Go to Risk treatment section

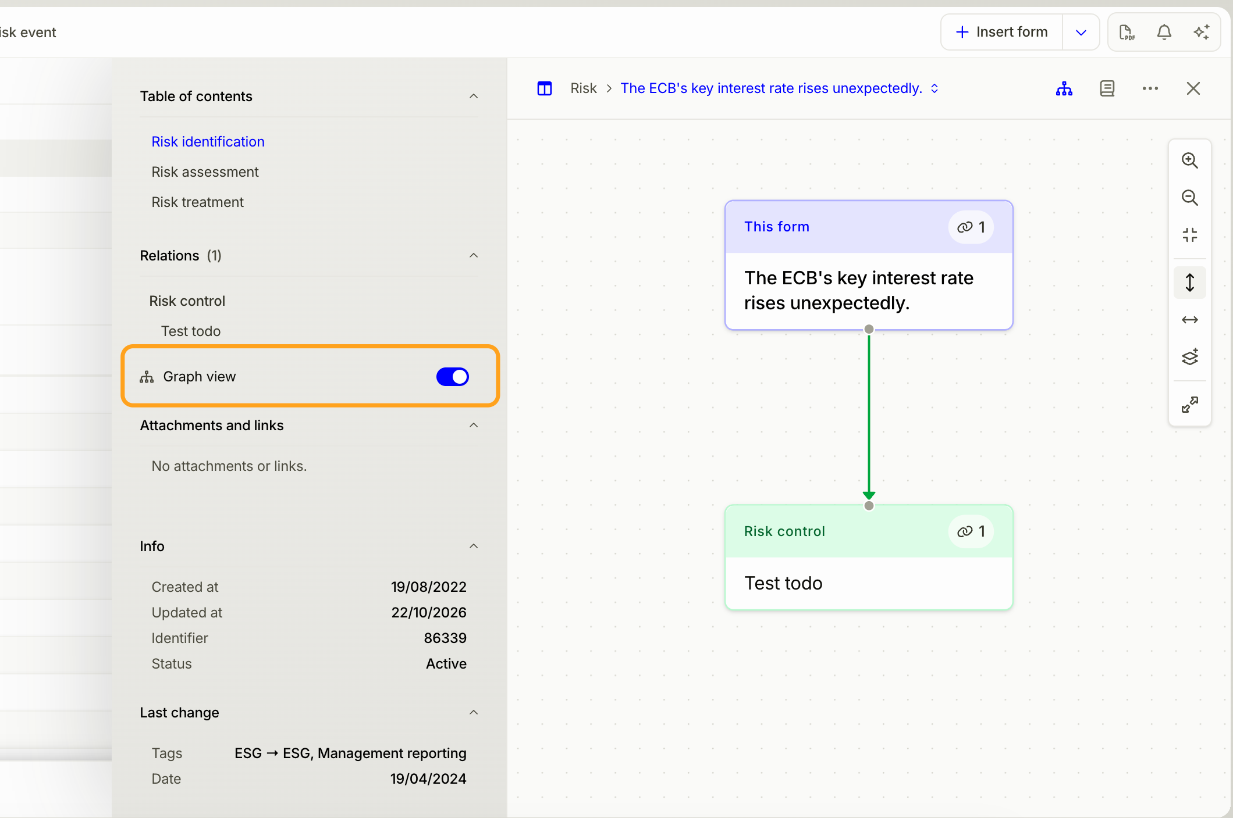[197, 202]
